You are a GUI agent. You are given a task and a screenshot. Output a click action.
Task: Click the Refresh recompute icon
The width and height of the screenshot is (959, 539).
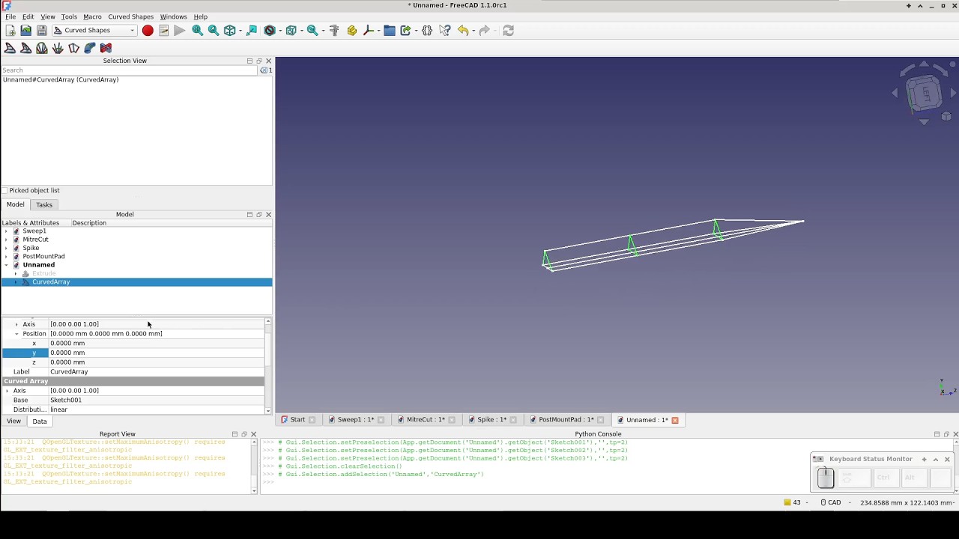tap(508, 31)
